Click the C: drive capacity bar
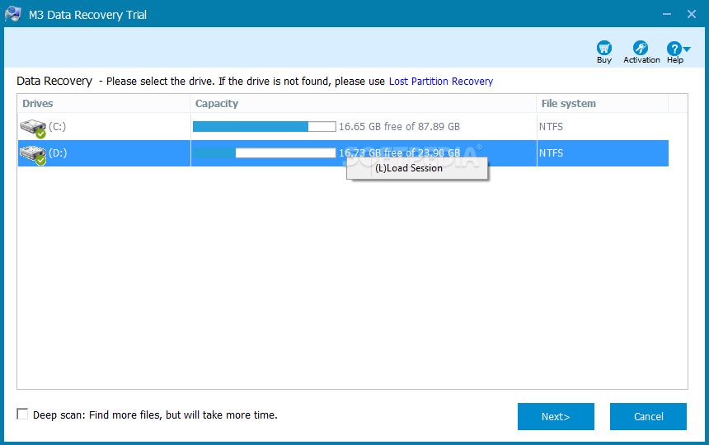Image resolution: width=709 pixels, height=445 pixels. (264, 127)
